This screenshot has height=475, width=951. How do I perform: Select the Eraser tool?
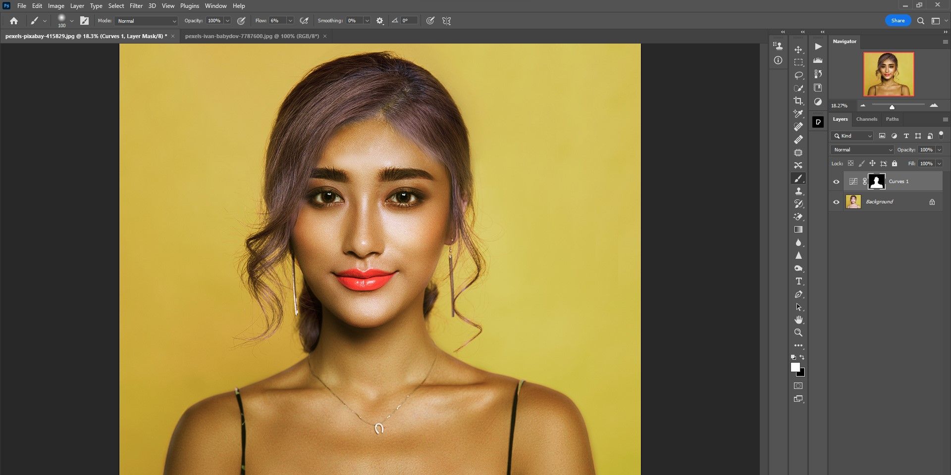[x=798, y=217]
